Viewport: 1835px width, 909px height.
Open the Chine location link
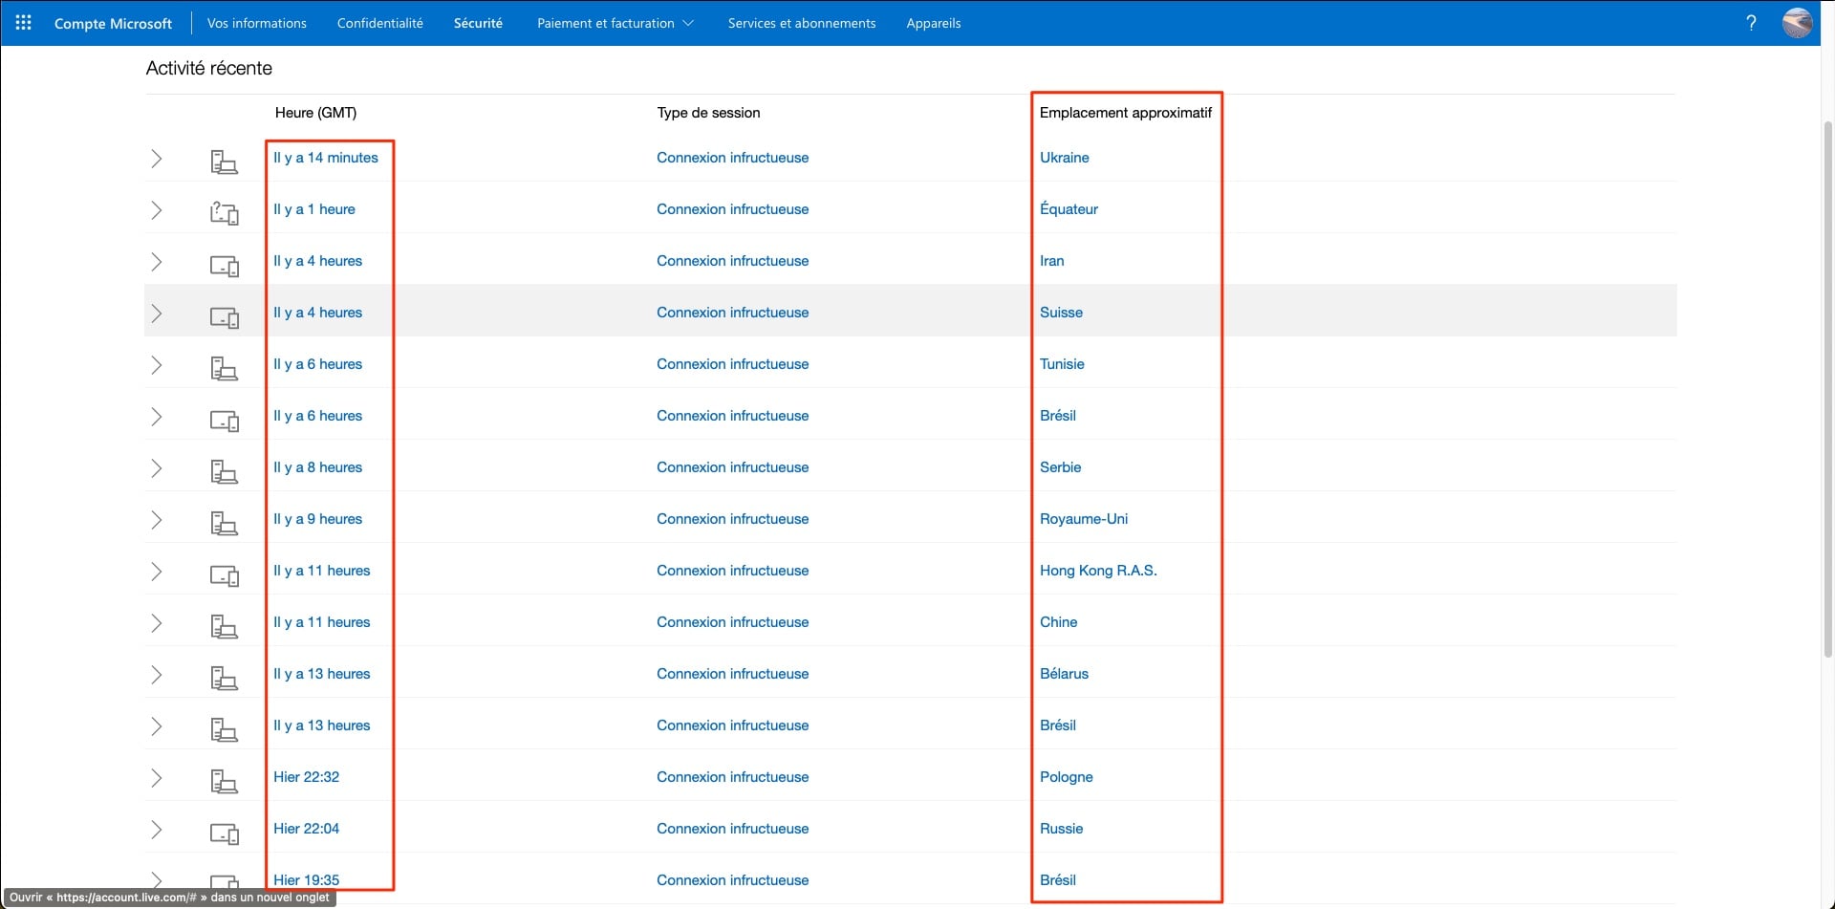coord(1058,622)
